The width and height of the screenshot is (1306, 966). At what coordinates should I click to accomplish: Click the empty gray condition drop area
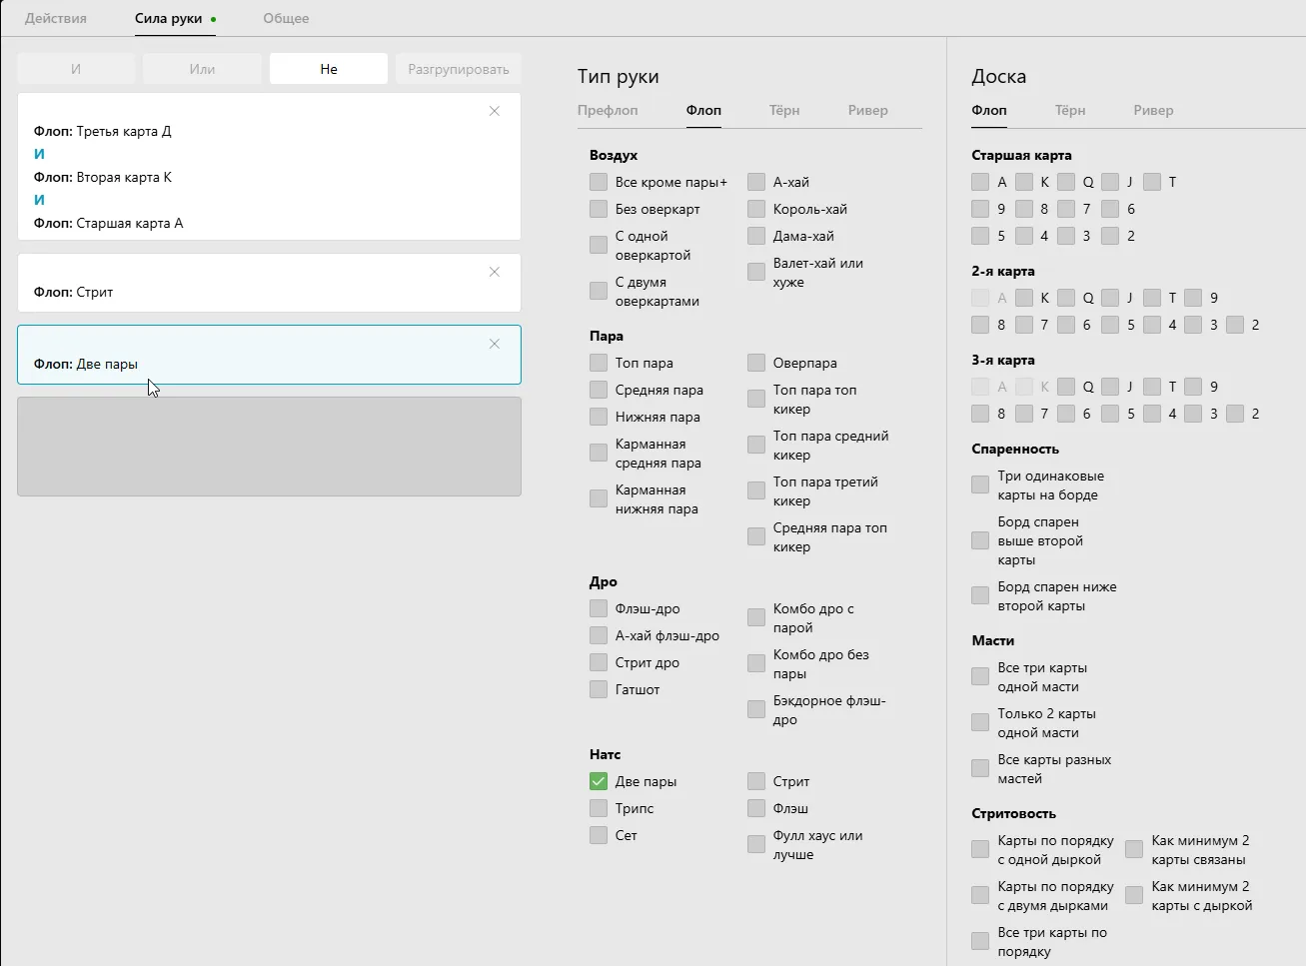[269, 447]
